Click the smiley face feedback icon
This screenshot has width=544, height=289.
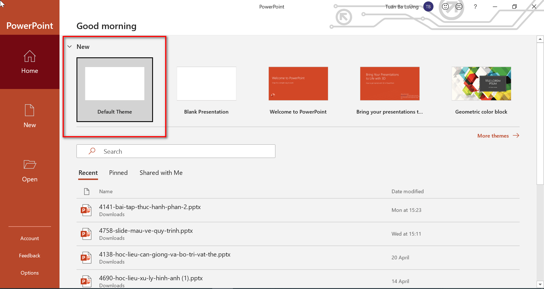coord(445,6)
